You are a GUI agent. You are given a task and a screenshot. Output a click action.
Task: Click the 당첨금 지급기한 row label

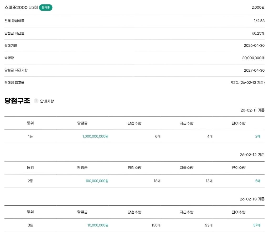point(16,70)
